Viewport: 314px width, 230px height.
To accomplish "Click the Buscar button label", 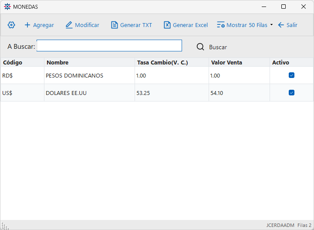I will [x=218, y=47].
